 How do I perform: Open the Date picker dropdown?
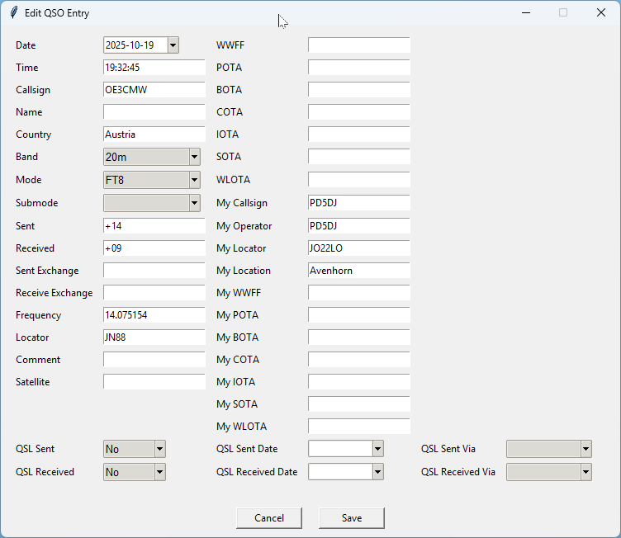coord(173,45)
